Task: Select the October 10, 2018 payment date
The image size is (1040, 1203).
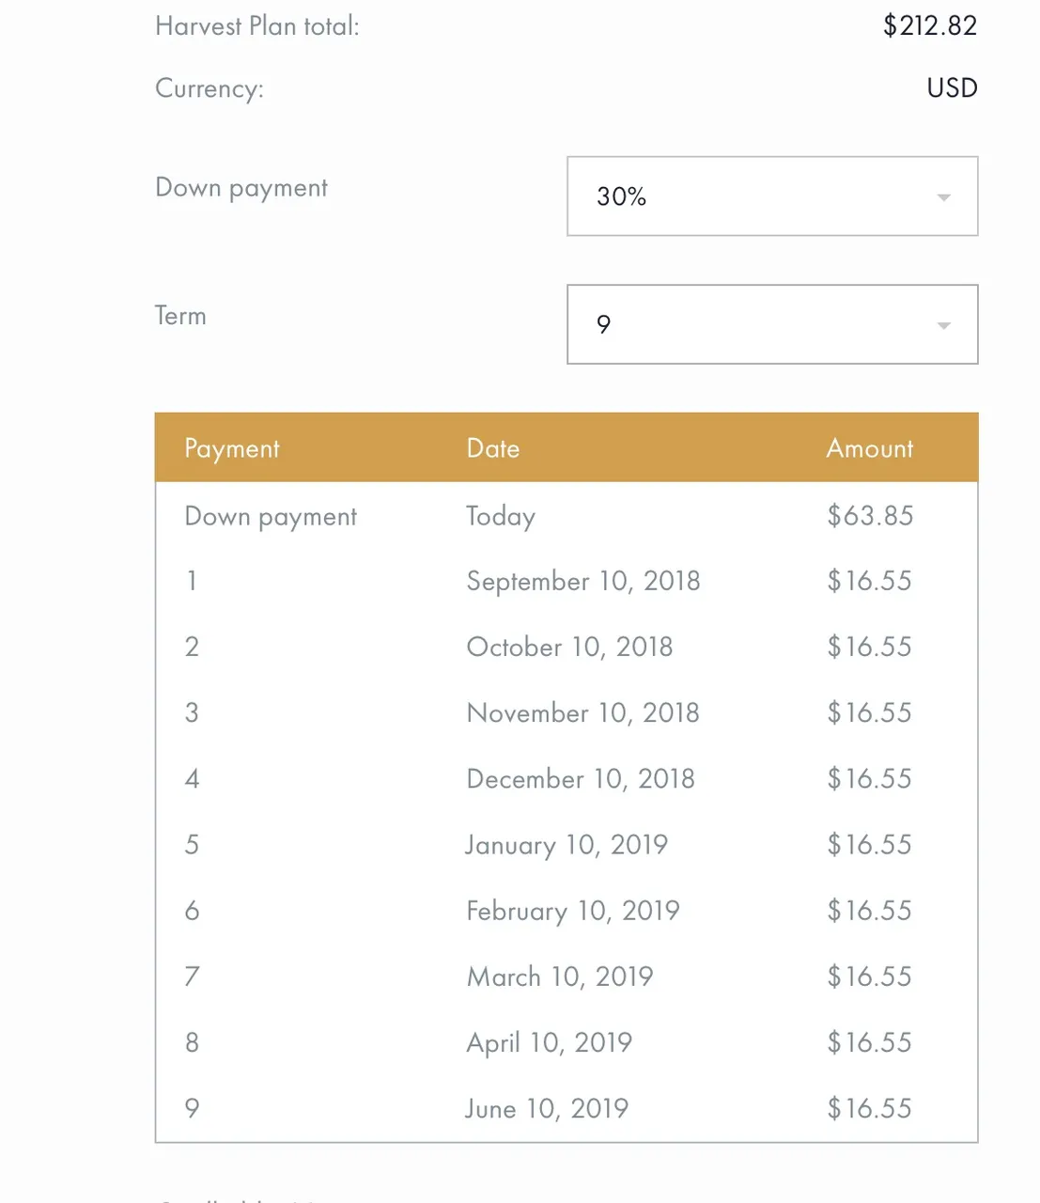Action: tap(569, 647)
